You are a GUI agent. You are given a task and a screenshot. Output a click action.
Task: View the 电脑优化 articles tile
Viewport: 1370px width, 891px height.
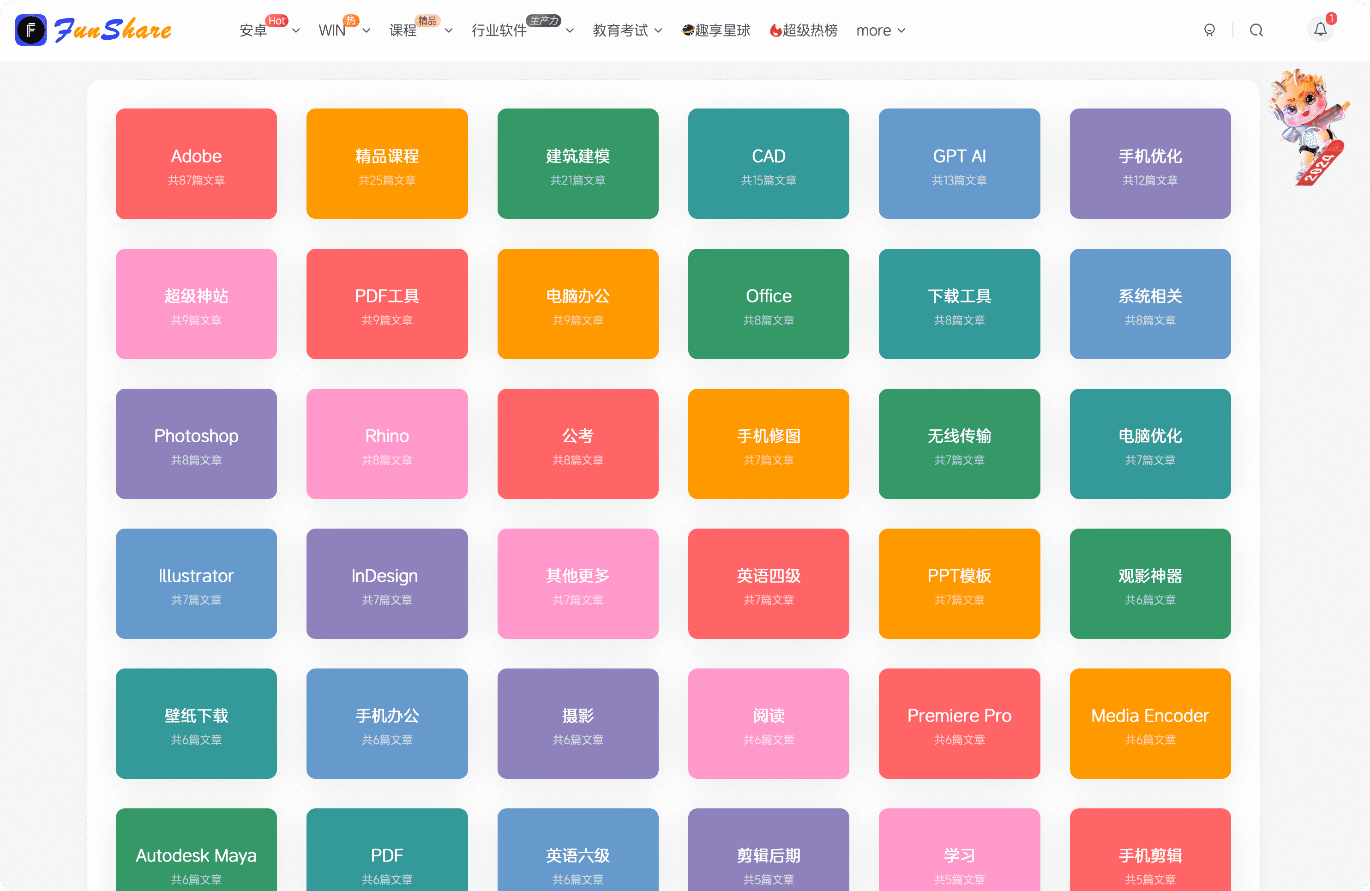click(1150, 444)
